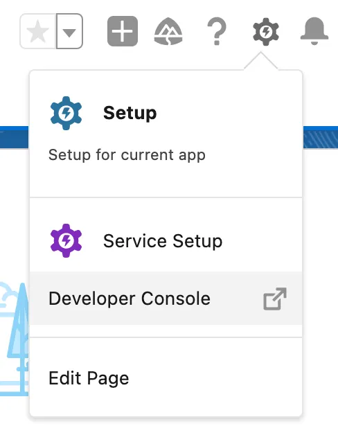Image resolution: width=338 pixels, height=435 pixels.
Task: Click the cloud illustration above the tree
Action: [7, 294]
